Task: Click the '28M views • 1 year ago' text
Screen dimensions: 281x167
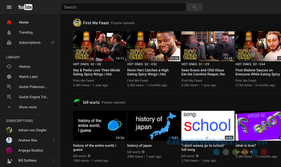Action: pyautogui.click(x=144, y=157)
